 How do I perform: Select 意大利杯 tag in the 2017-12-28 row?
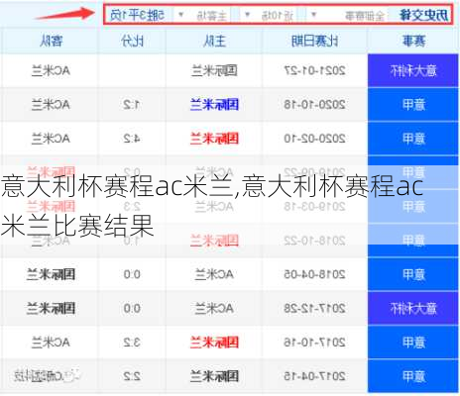[413, 308]
